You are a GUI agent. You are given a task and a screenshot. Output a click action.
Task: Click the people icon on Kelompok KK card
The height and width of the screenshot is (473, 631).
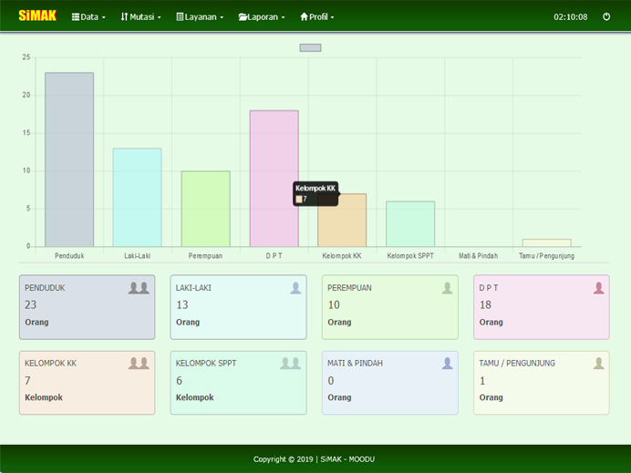(x=139, y=363)
